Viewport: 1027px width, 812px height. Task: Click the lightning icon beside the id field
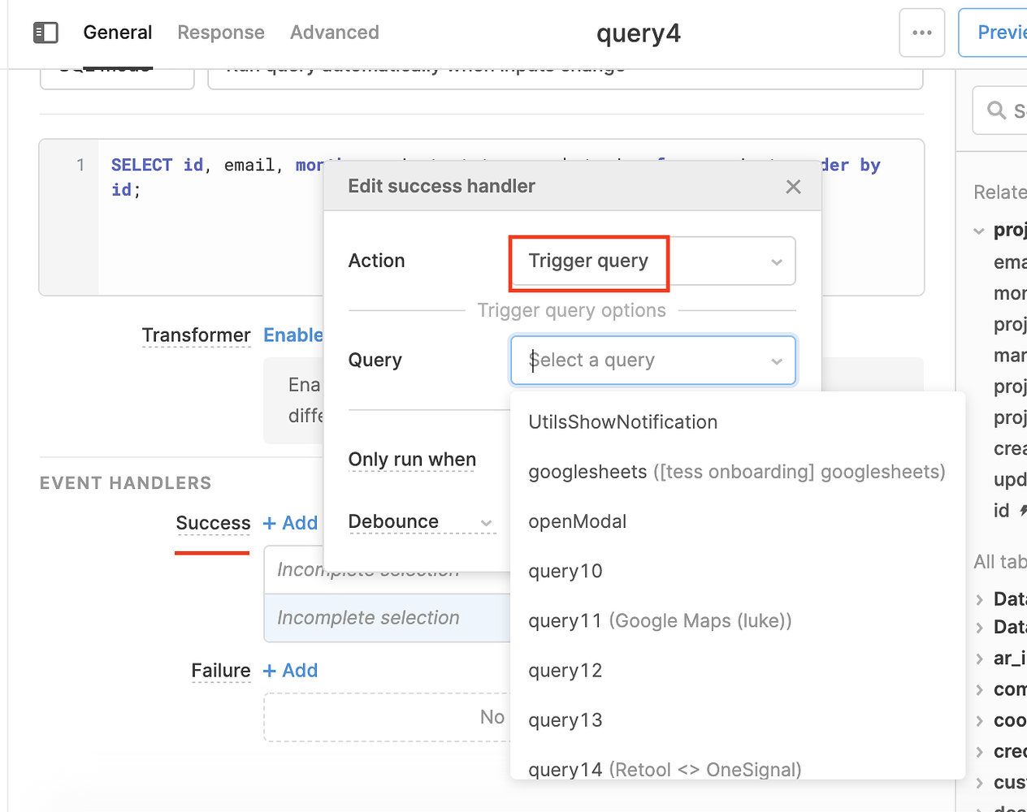click(1020, 511)
